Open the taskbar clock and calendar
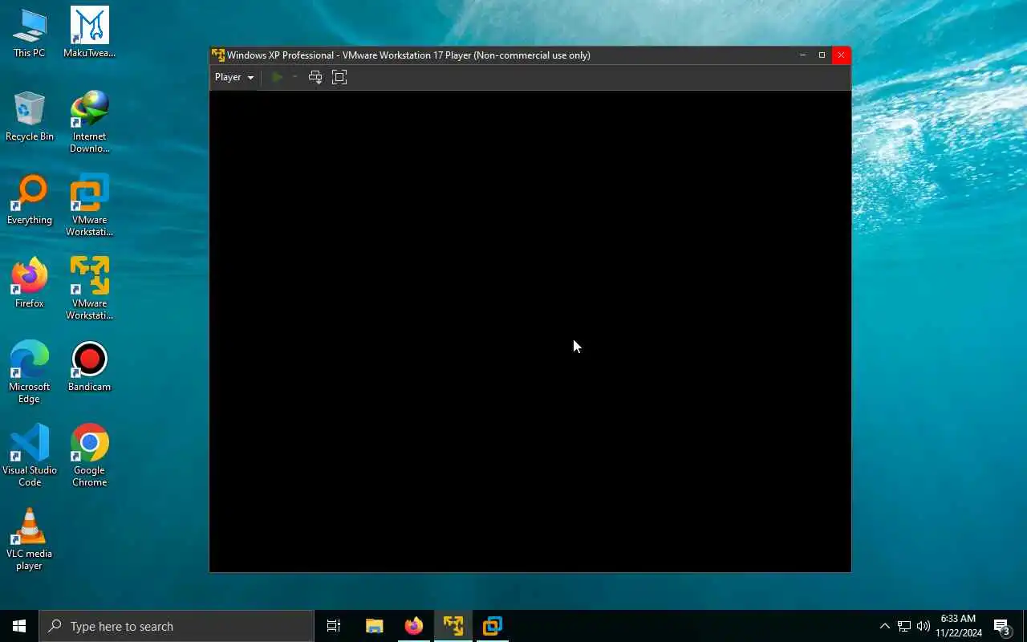 958,626
